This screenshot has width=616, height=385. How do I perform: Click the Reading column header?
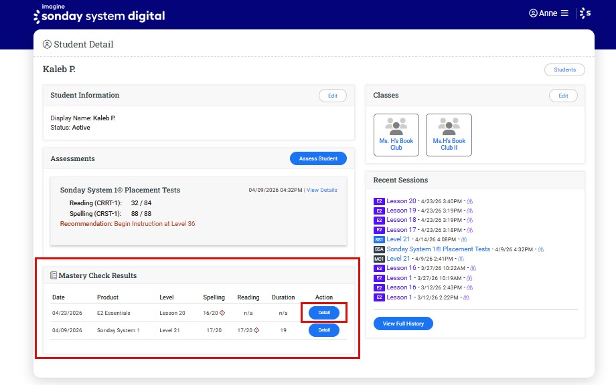pos(248,297)
